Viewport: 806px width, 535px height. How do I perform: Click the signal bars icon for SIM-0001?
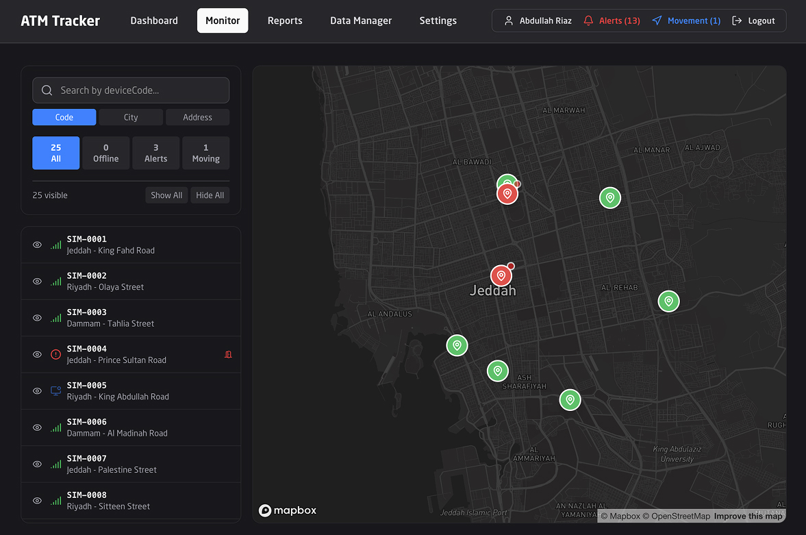56,245
